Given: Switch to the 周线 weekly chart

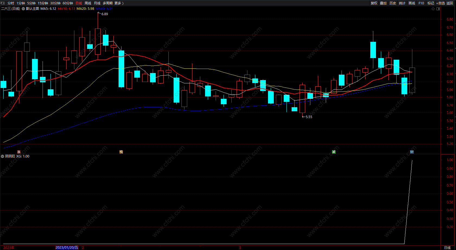Looking at the screenshot, I should click(x=88, y=3).
